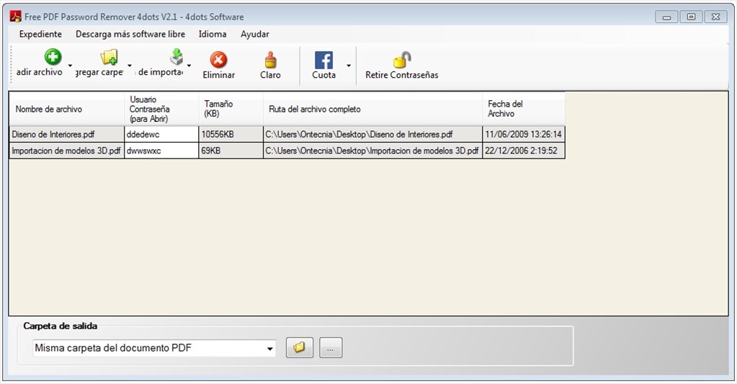Click the 69KB size cell
737x384 pixels.
[x=231, y=151]
